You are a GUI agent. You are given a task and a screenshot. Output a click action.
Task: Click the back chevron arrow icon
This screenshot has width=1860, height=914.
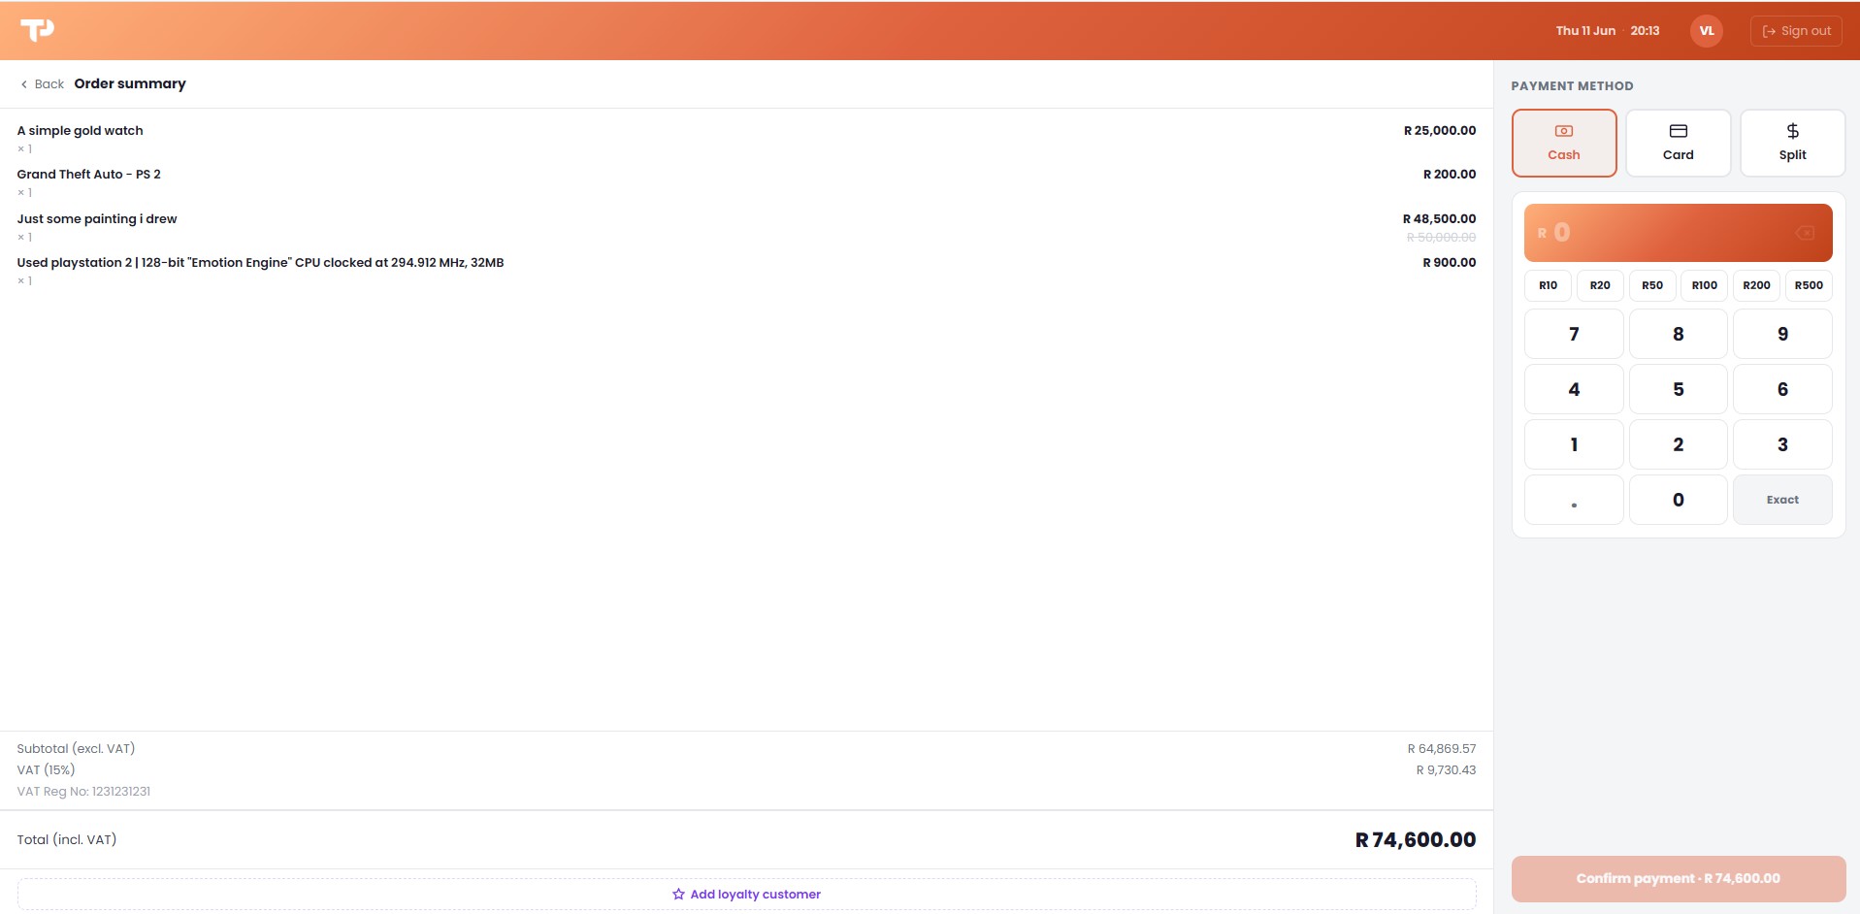24,84
